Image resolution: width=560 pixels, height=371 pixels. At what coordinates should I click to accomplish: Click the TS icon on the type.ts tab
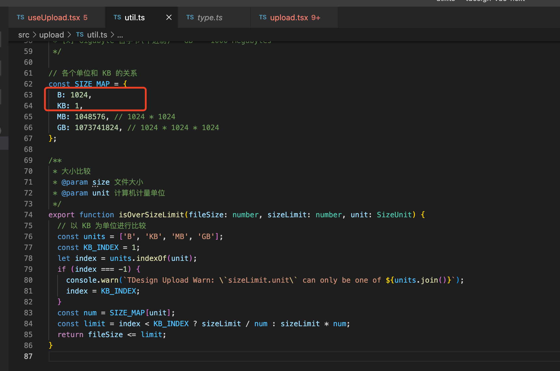(190, 17)
